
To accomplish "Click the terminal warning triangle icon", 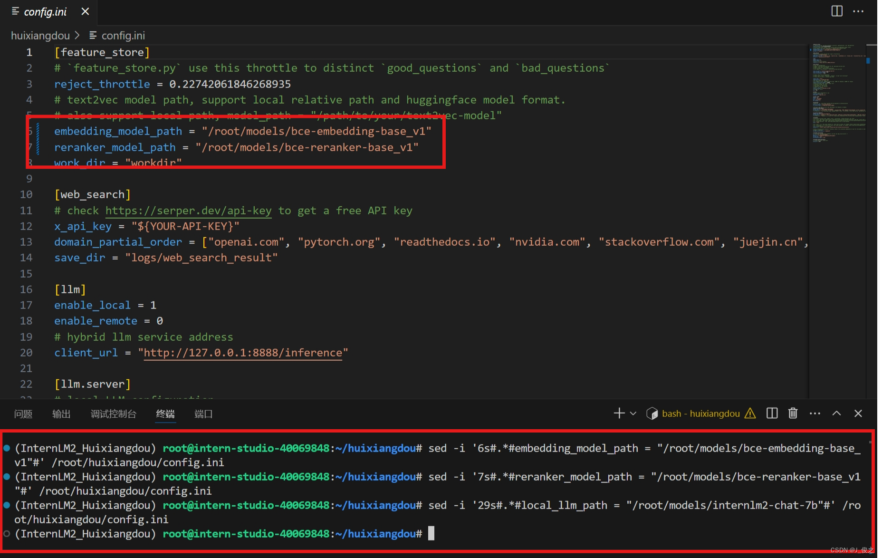I will coord(750,414).
